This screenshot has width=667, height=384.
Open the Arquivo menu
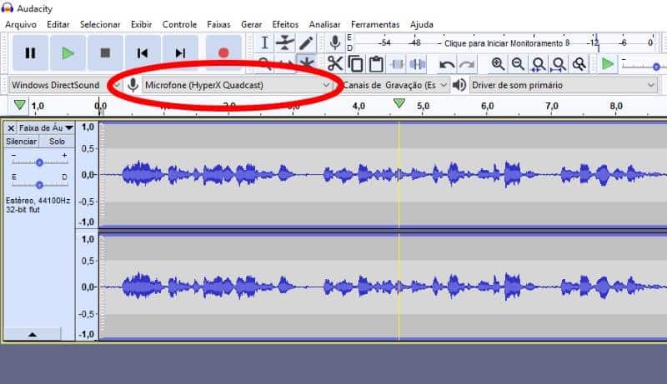coord(21,25)
